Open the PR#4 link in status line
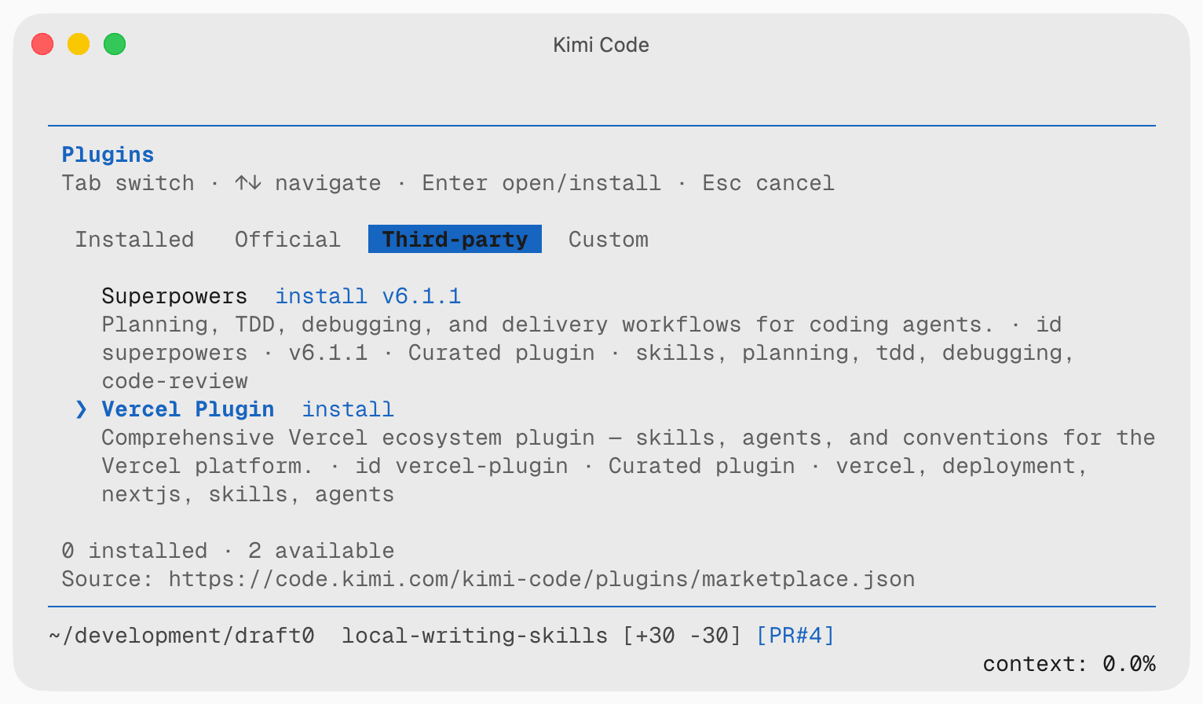 point(795,635)
